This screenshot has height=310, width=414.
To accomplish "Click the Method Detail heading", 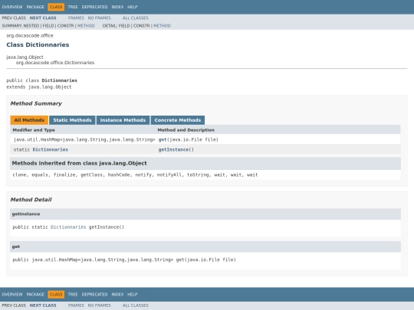I will coord(31,200).
